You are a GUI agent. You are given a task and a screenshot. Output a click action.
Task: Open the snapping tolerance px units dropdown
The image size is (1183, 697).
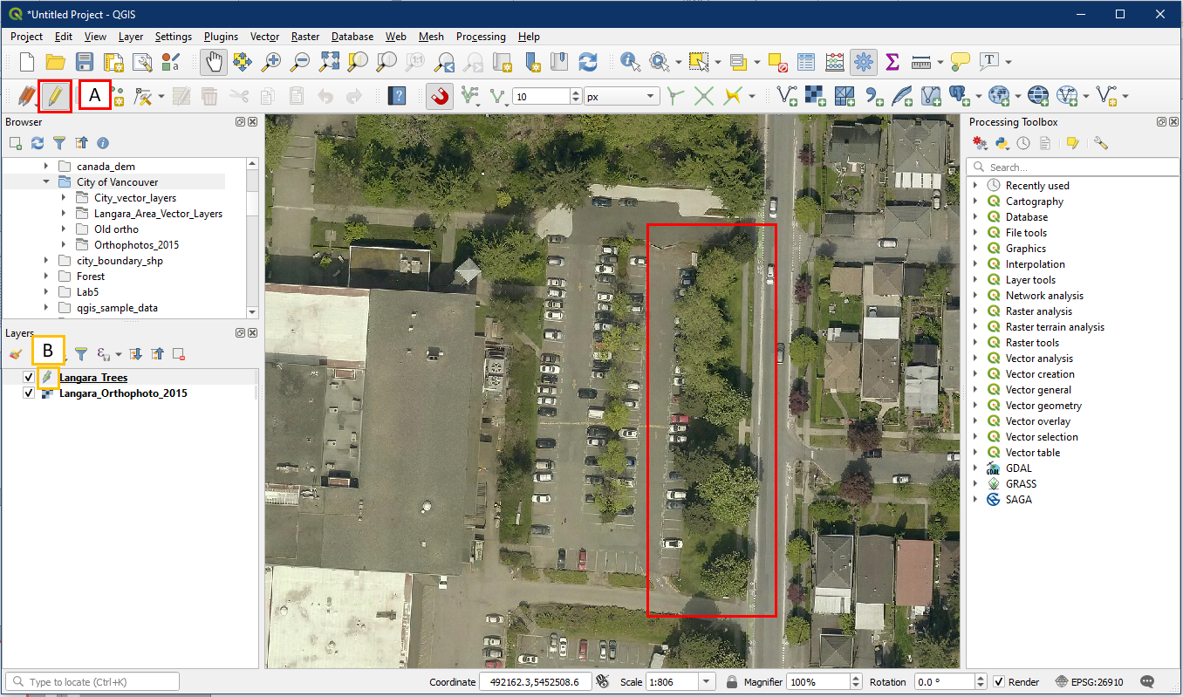point(621,96)
